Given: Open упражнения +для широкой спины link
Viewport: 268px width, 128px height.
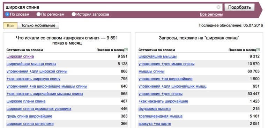Looking at the screenshot, I should pos(37,71).
